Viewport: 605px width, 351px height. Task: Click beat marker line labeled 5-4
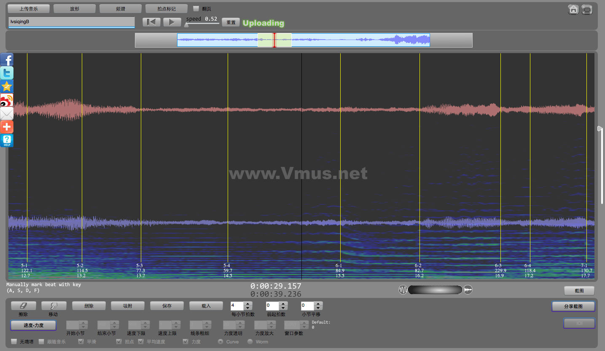coord(228,158)
